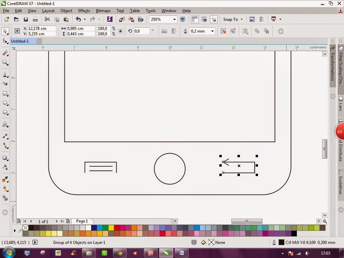Viewport: 344px width, 258px height.
Task: Open the Snap To dropdown
Action: pyautogui.click(x=233, y=19)
